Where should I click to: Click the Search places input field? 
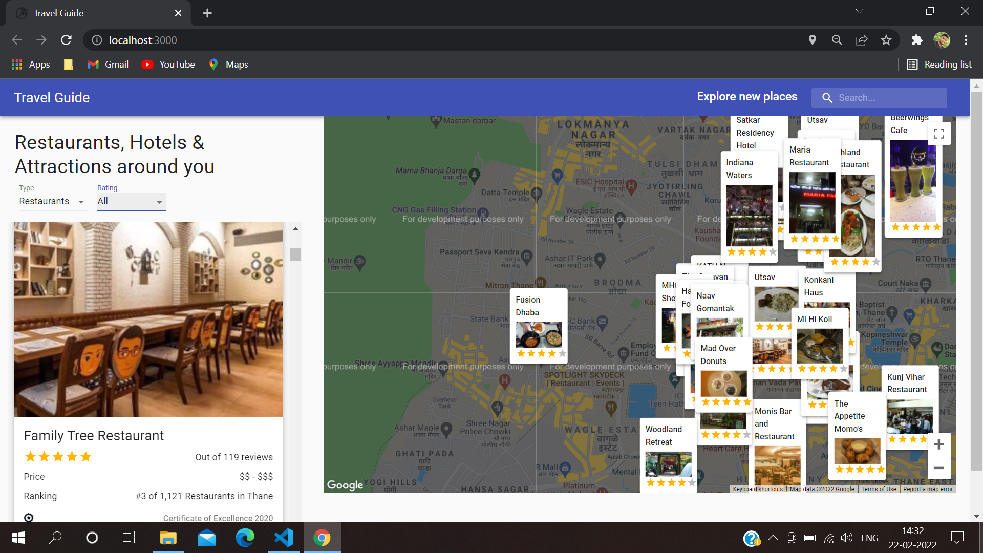click(x=879, y=98)
